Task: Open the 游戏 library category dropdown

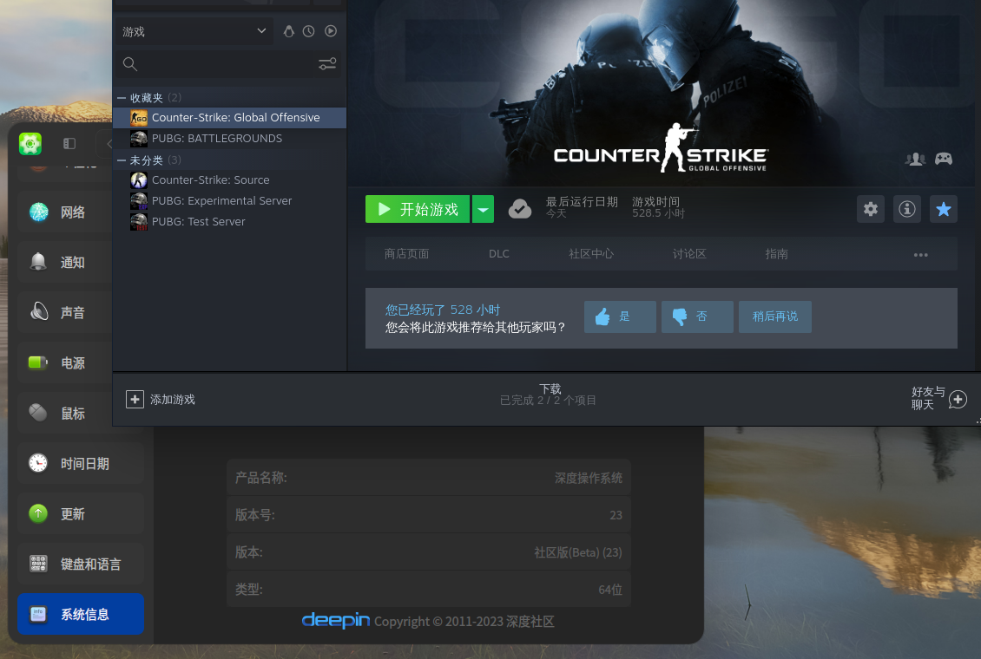Action: (194, 30)
